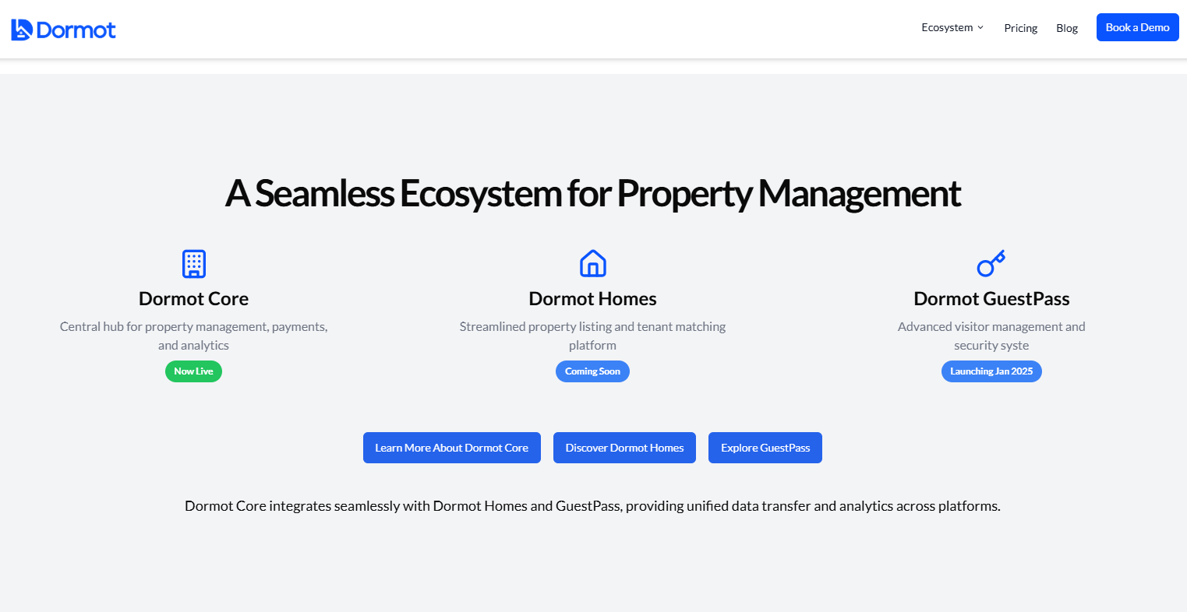Click the Dormot logo icon
This screenshot has height=612, width=1187.
click(x=21, y=30)
